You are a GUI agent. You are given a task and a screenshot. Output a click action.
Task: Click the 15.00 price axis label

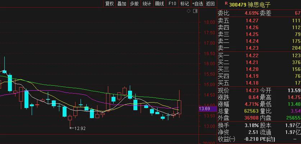coord(210,84)
